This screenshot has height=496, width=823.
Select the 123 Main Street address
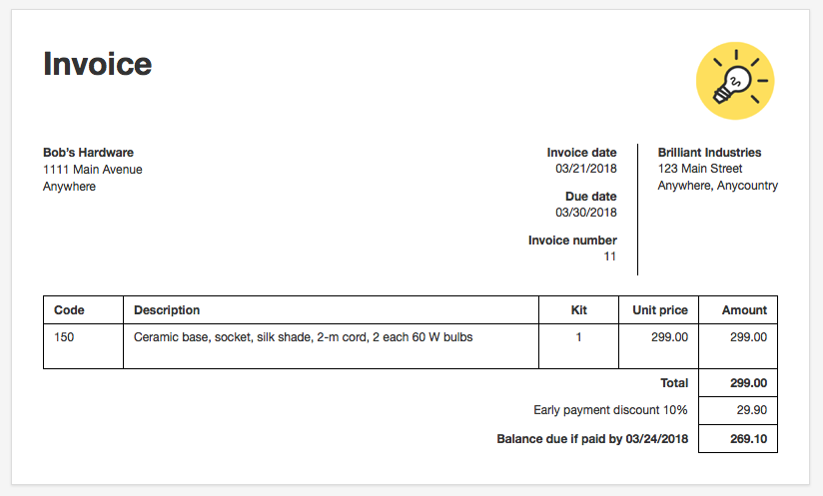pyautogui.click(x=700, y=169)
